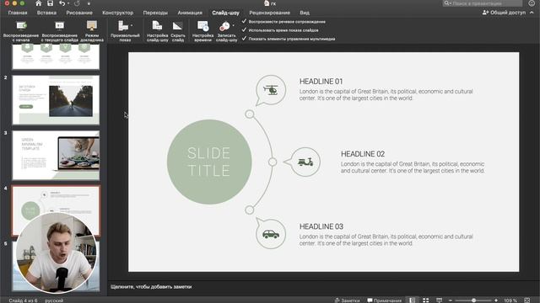Open the Главная ribbon tab
The width and height of the screenshot is (540, 303).
18,13
